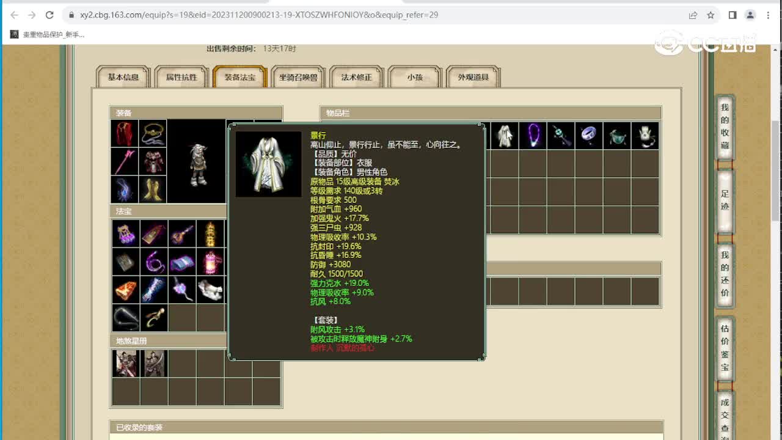The height and width of the screenshot is (440, 782).
Task: Switch to 法术修正 tab
Action: pos(357,77)
